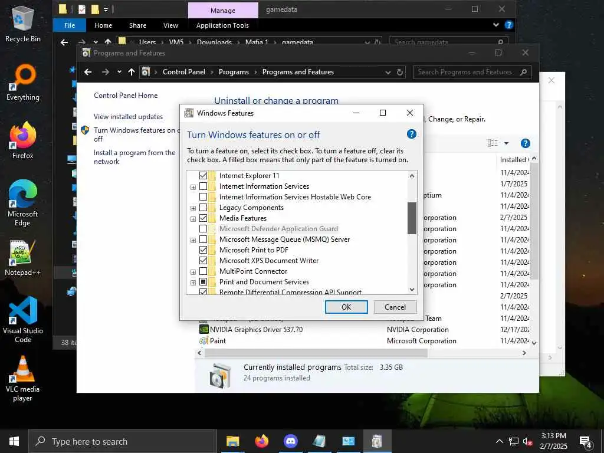Switch to View ribbon tab

(170, 25)
